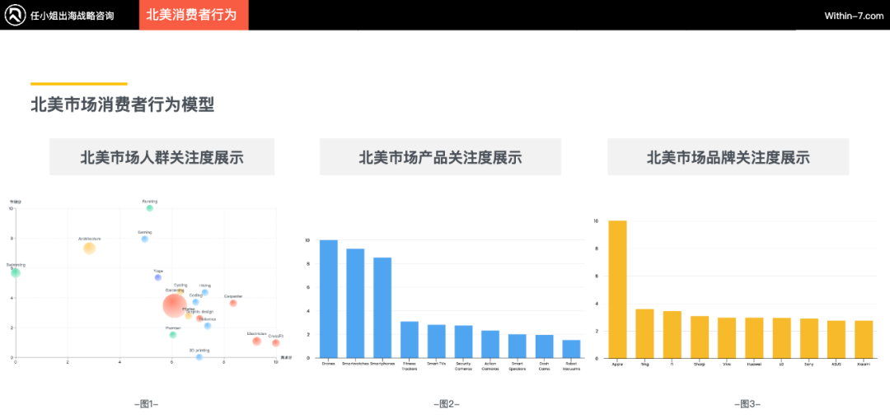
Task: Click the yellow Sharp bar
Action: (700, 337)
